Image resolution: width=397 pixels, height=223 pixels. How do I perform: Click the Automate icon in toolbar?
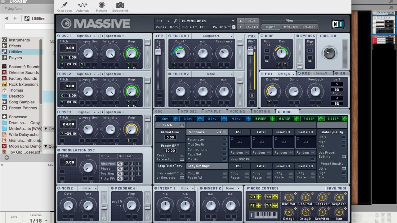83,5
